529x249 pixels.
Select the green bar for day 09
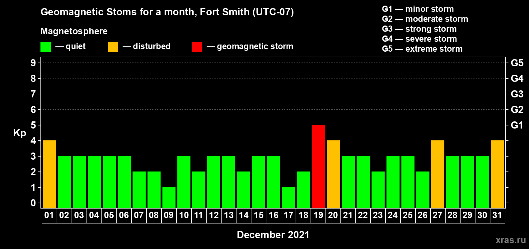169,197
